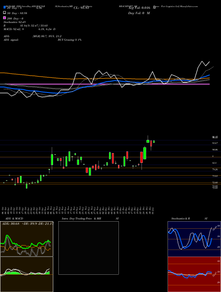The width and height of the screenshot is (221, 292).
Task: Click the 'Day Vol: 0 M' label
Action: point(139,13)
